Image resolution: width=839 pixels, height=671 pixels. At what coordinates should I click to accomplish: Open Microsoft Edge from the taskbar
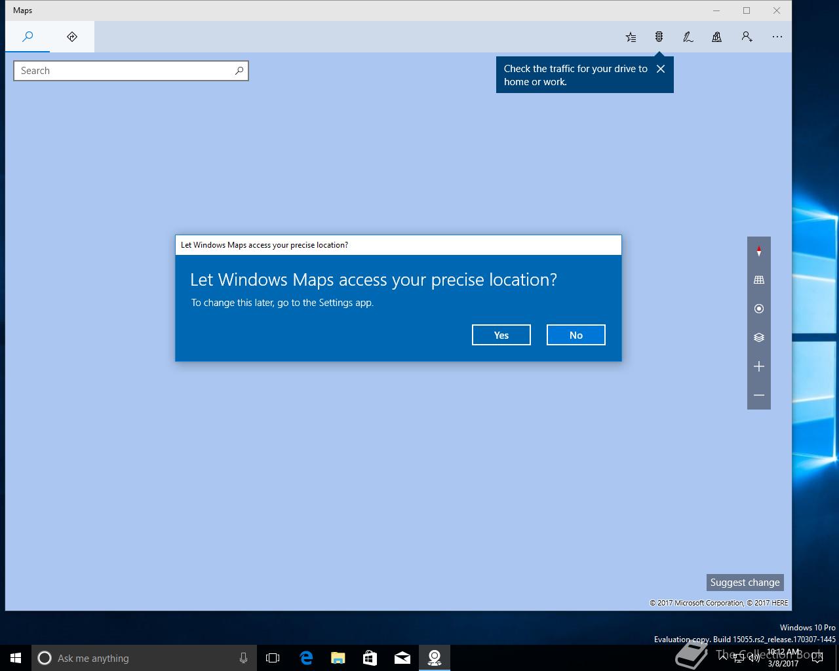tap(306, 658)
